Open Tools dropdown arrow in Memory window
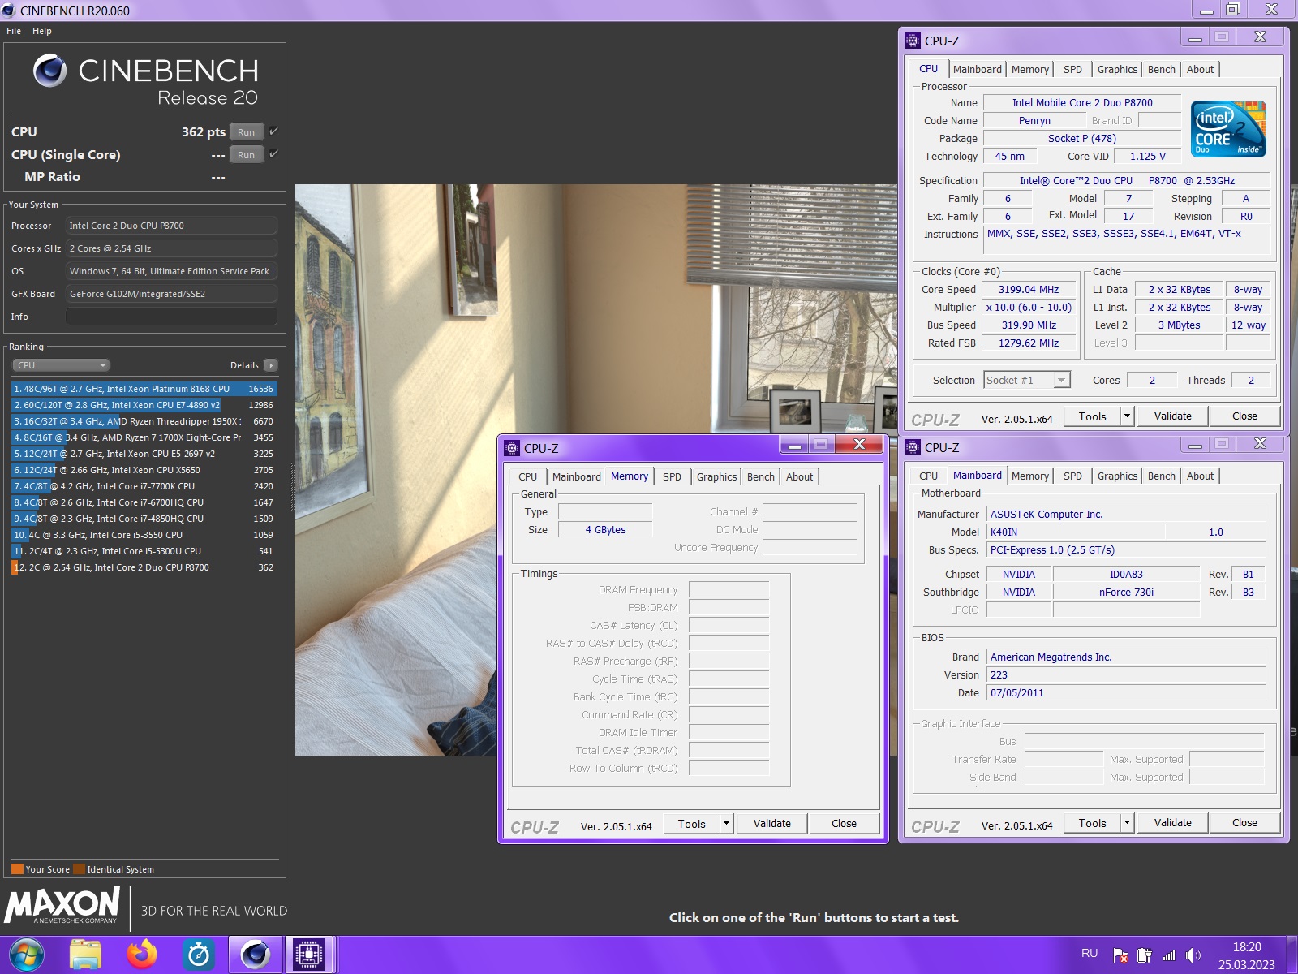The height and width of the screenshot is (974, 1298). (726, 824)
